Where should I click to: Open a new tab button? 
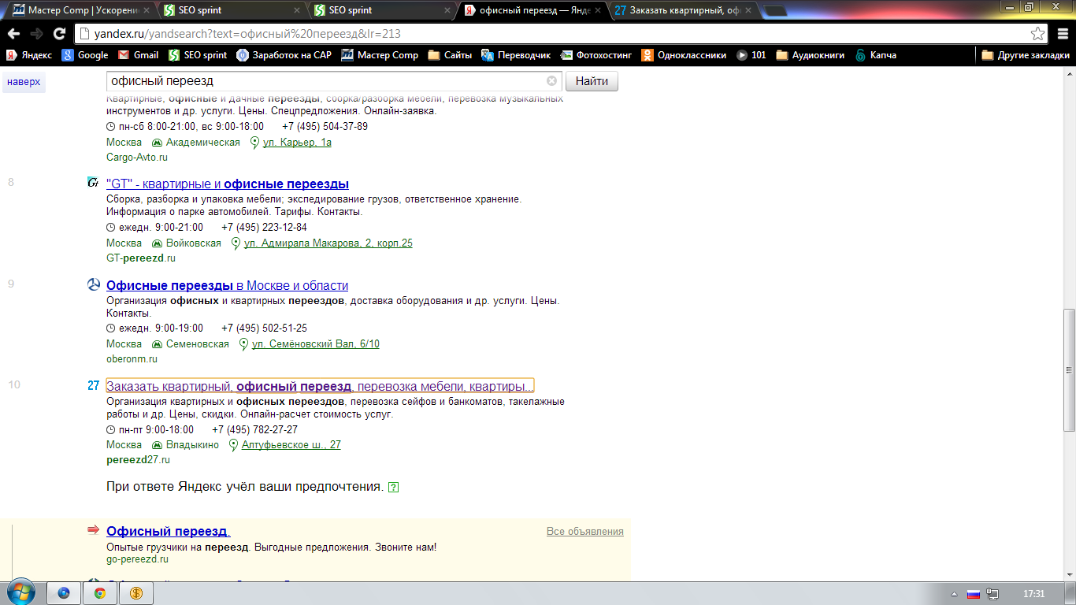[774, 11]
